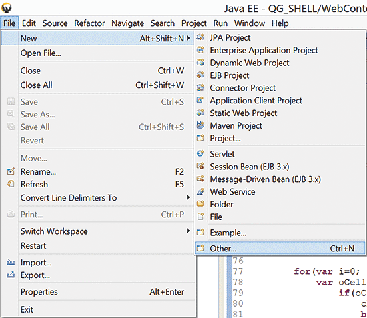Click the Refresh icon in File menu
367x318 pixels.
point(11,184)
